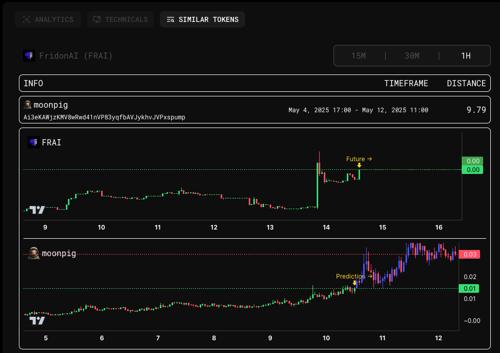Choose the 15M timeframe
Viewport: 500px width, 353px height.
(x=359, y=56)
